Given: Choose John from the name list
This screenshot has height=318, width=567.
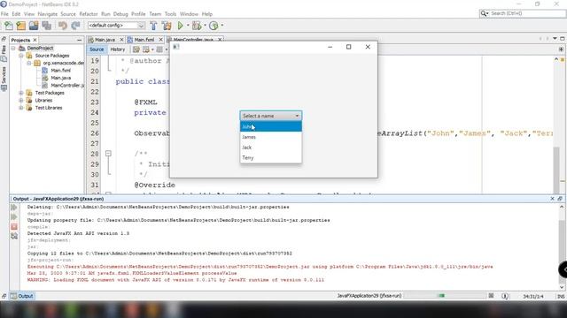Looking at the screenshot, I should coord(271,126).
